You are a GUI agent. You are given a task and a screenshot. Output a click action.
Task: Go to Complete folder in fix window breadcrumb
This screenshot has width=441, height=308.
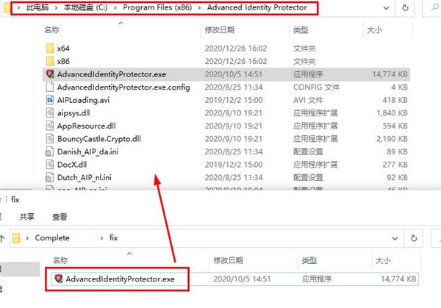pyautogui.click(x=52, y=238)
